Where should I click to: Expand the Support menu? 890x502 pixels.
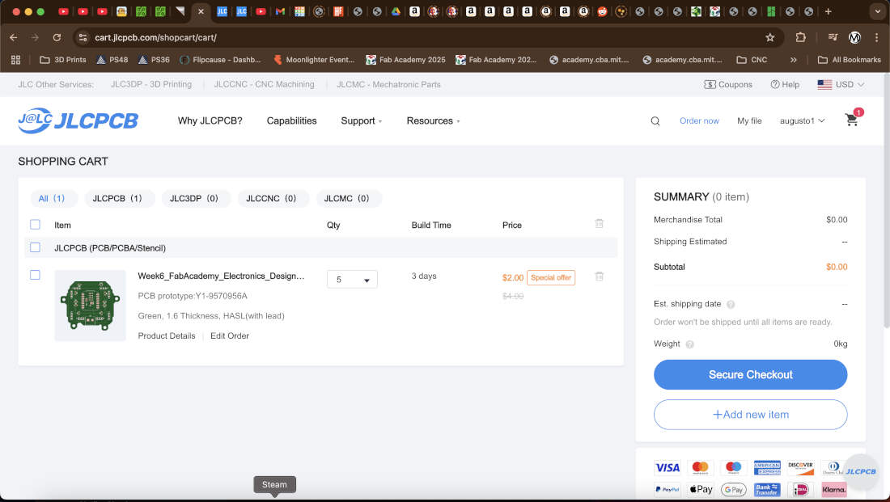tap(361, 120)
